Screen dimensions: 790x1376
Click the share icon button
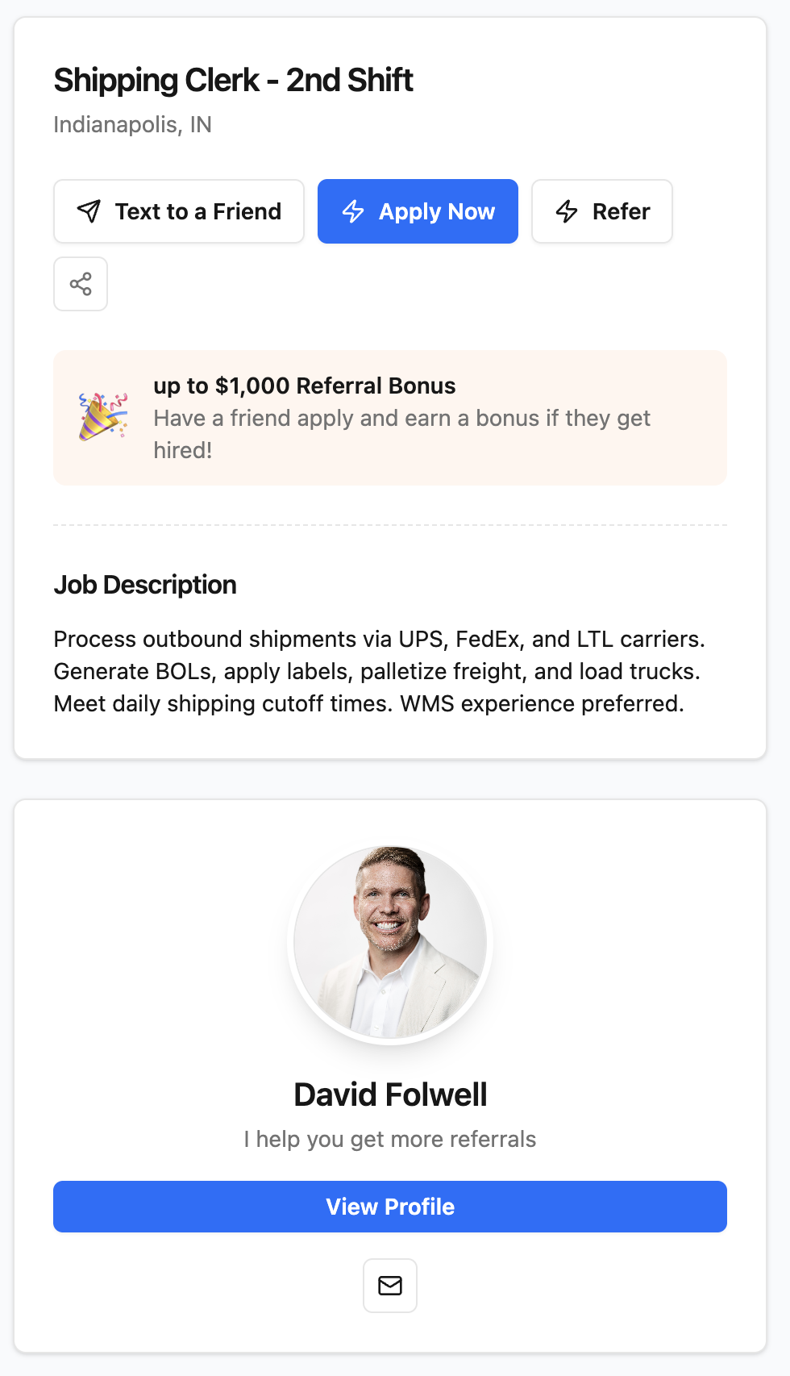(x=81, y=284)
